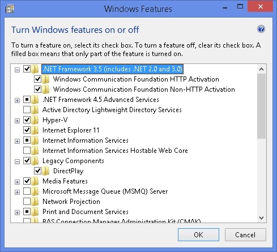Click the blue help question mark icon

[x=261, y=29]
